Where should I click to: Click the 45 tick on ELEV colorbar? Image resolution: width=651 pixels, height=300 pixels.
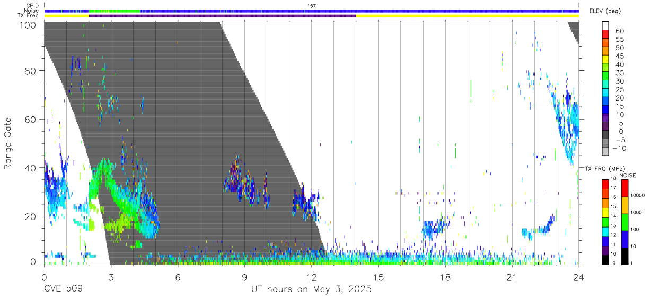tap(619, 57)
